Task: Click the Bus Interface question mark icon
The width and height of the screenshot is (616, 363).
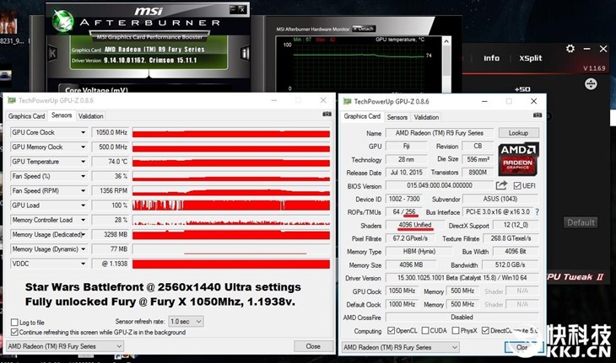Action: [537, 211]
